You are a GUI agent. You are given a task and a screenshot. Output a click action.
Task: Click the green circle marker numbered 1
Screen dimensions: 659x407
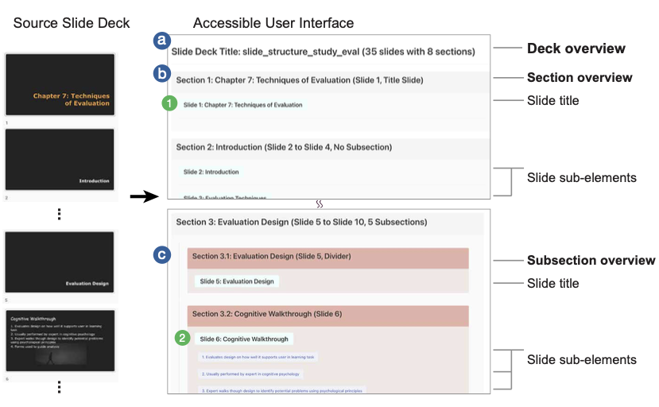(169, 104)
